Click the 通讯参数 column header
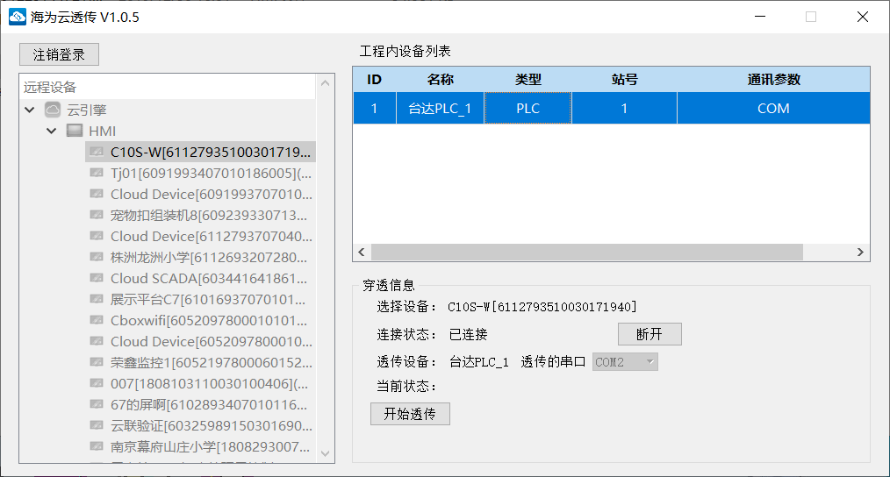890x477 pixels. (773, 80)
